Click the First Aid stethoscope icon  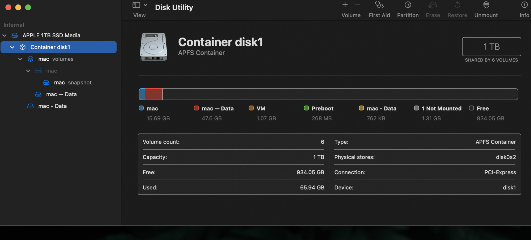pyautogui.click(x=379, y=5)
